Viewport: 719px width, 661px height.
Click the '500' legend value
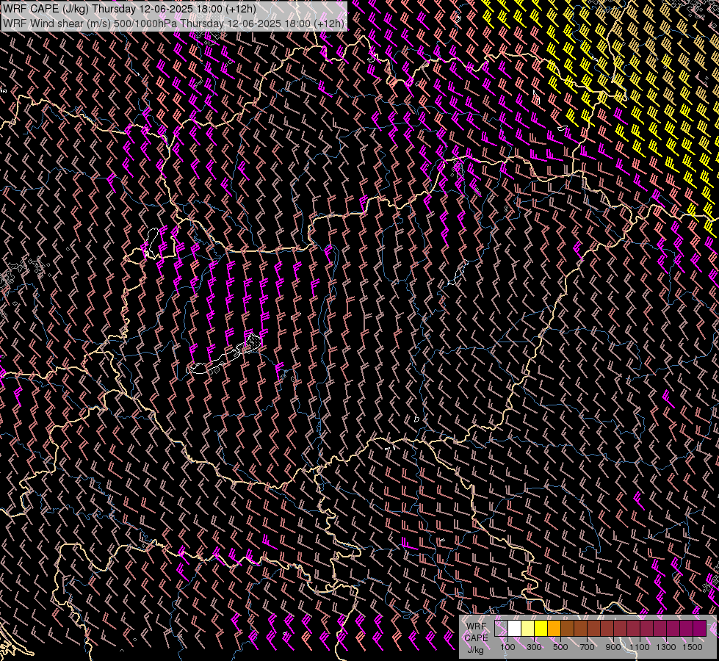pyautogui.click(x=560, y=647)
